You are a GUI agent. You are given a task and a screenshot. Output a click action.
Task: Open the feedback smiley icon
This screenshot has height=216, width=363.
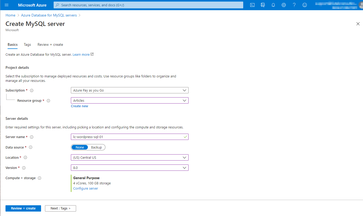305,5
